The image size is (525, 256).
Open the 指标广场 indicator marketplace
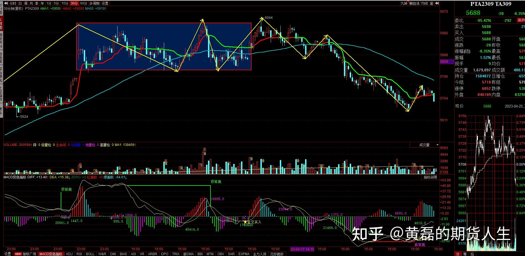(29, 254)
